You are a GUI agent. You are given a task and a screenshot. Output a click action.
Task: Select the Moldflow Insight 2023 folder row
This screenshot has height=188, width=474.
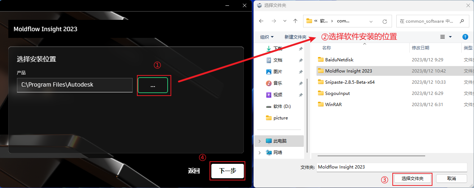click(395, 71)
